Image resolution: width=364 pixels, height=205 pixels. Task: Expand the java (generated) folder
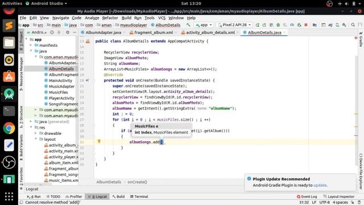coord(31,121)
